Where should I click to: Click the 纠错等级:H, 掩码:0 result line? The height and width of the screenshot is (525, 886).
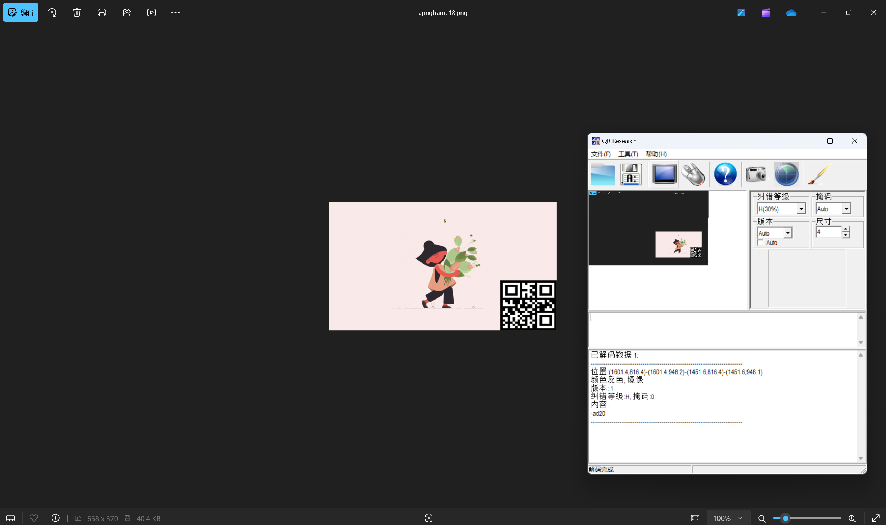tap(623, 397)
